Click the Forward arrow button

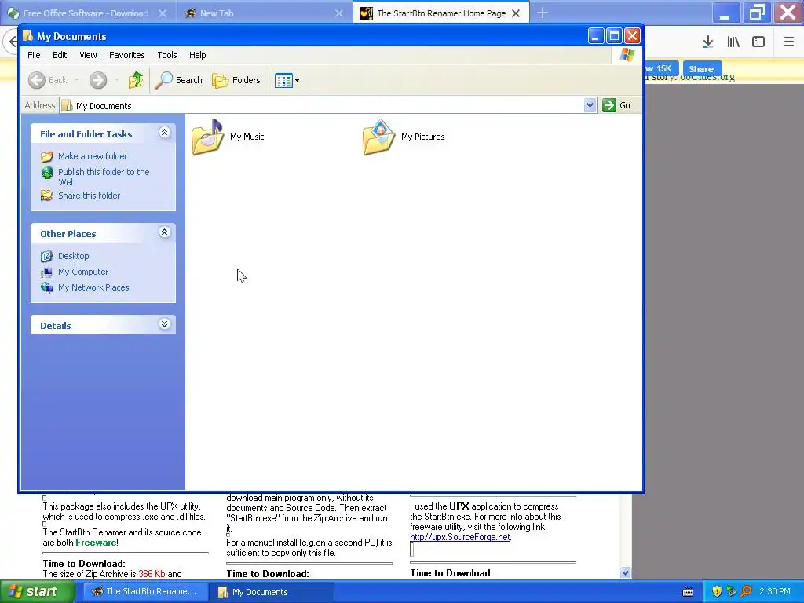(x=98, y=80)
